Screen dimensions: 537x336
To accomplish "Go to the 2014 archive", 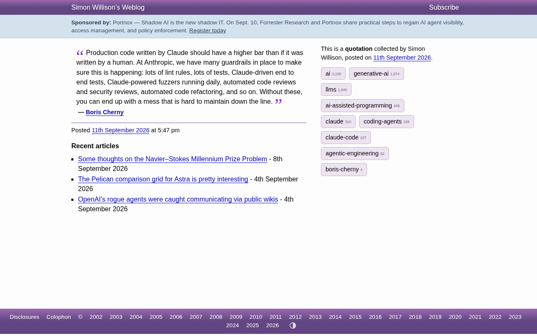I will [x=335, y=317].
